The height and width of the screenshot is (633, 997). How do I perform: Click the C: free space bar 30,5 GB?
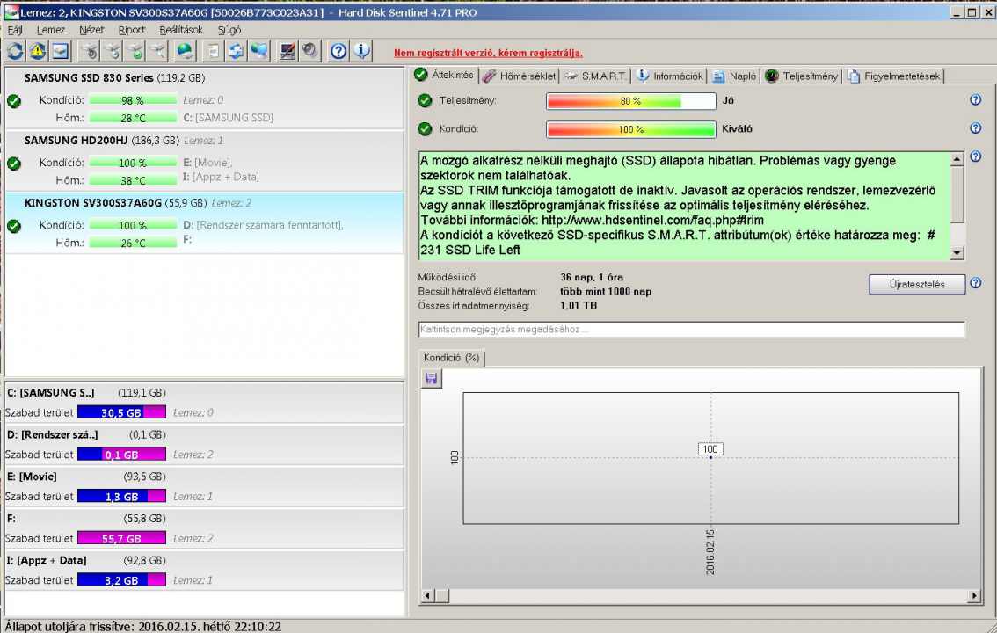(x=121, y=412)
